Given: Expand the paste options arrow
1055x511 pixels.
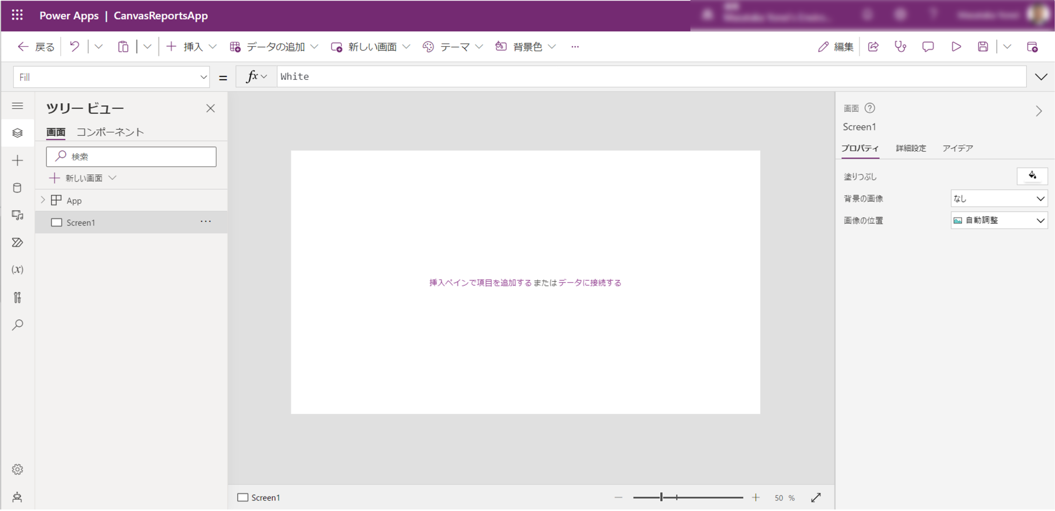Looking at the screenshot, I should point(148,47).
